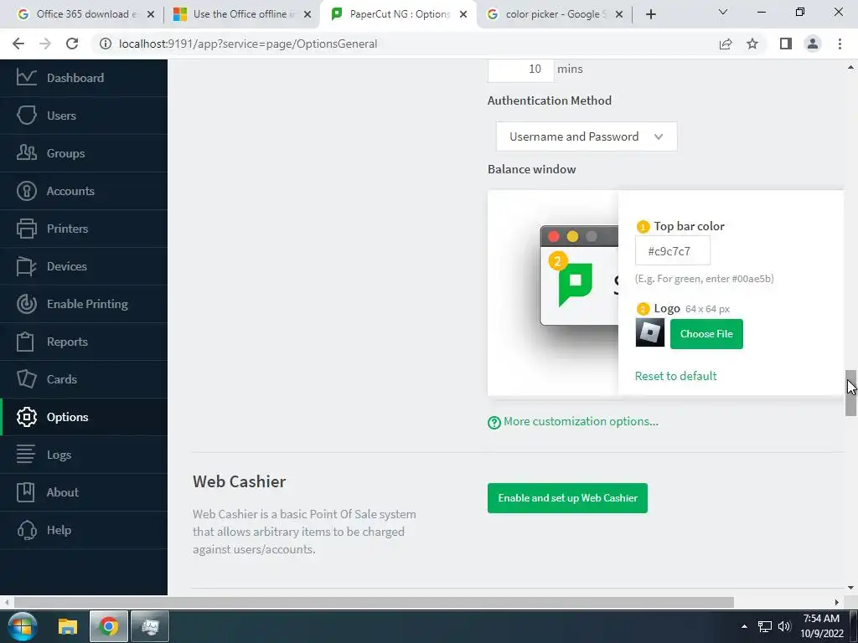Open Chrome profile avatar icon
The image size is (858, 643).
coord(813,44)
